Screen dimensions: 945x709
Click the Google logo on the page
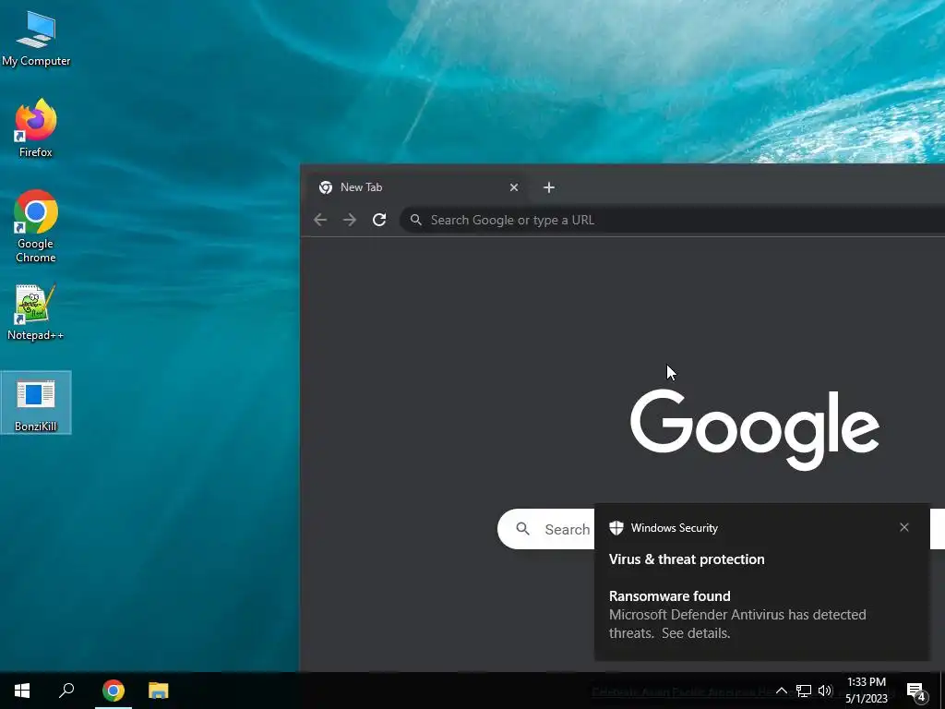click(x=755, y=429)
